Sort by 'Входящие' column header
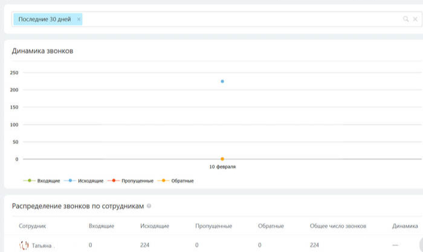The image size is (423, 252). pyautogui.click(x=102, y=226)
